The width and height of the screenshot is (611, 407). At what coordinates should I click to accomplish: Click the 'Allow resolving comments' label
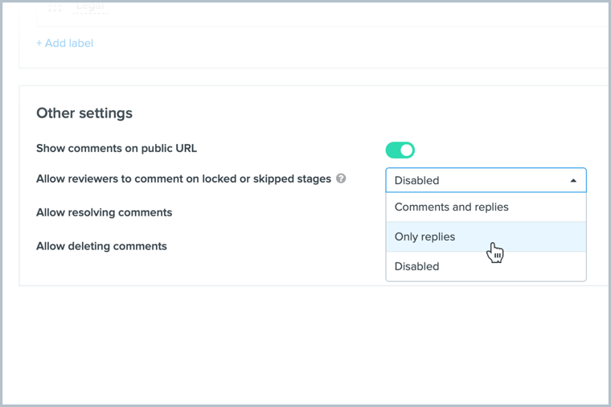tap(104, 213)
